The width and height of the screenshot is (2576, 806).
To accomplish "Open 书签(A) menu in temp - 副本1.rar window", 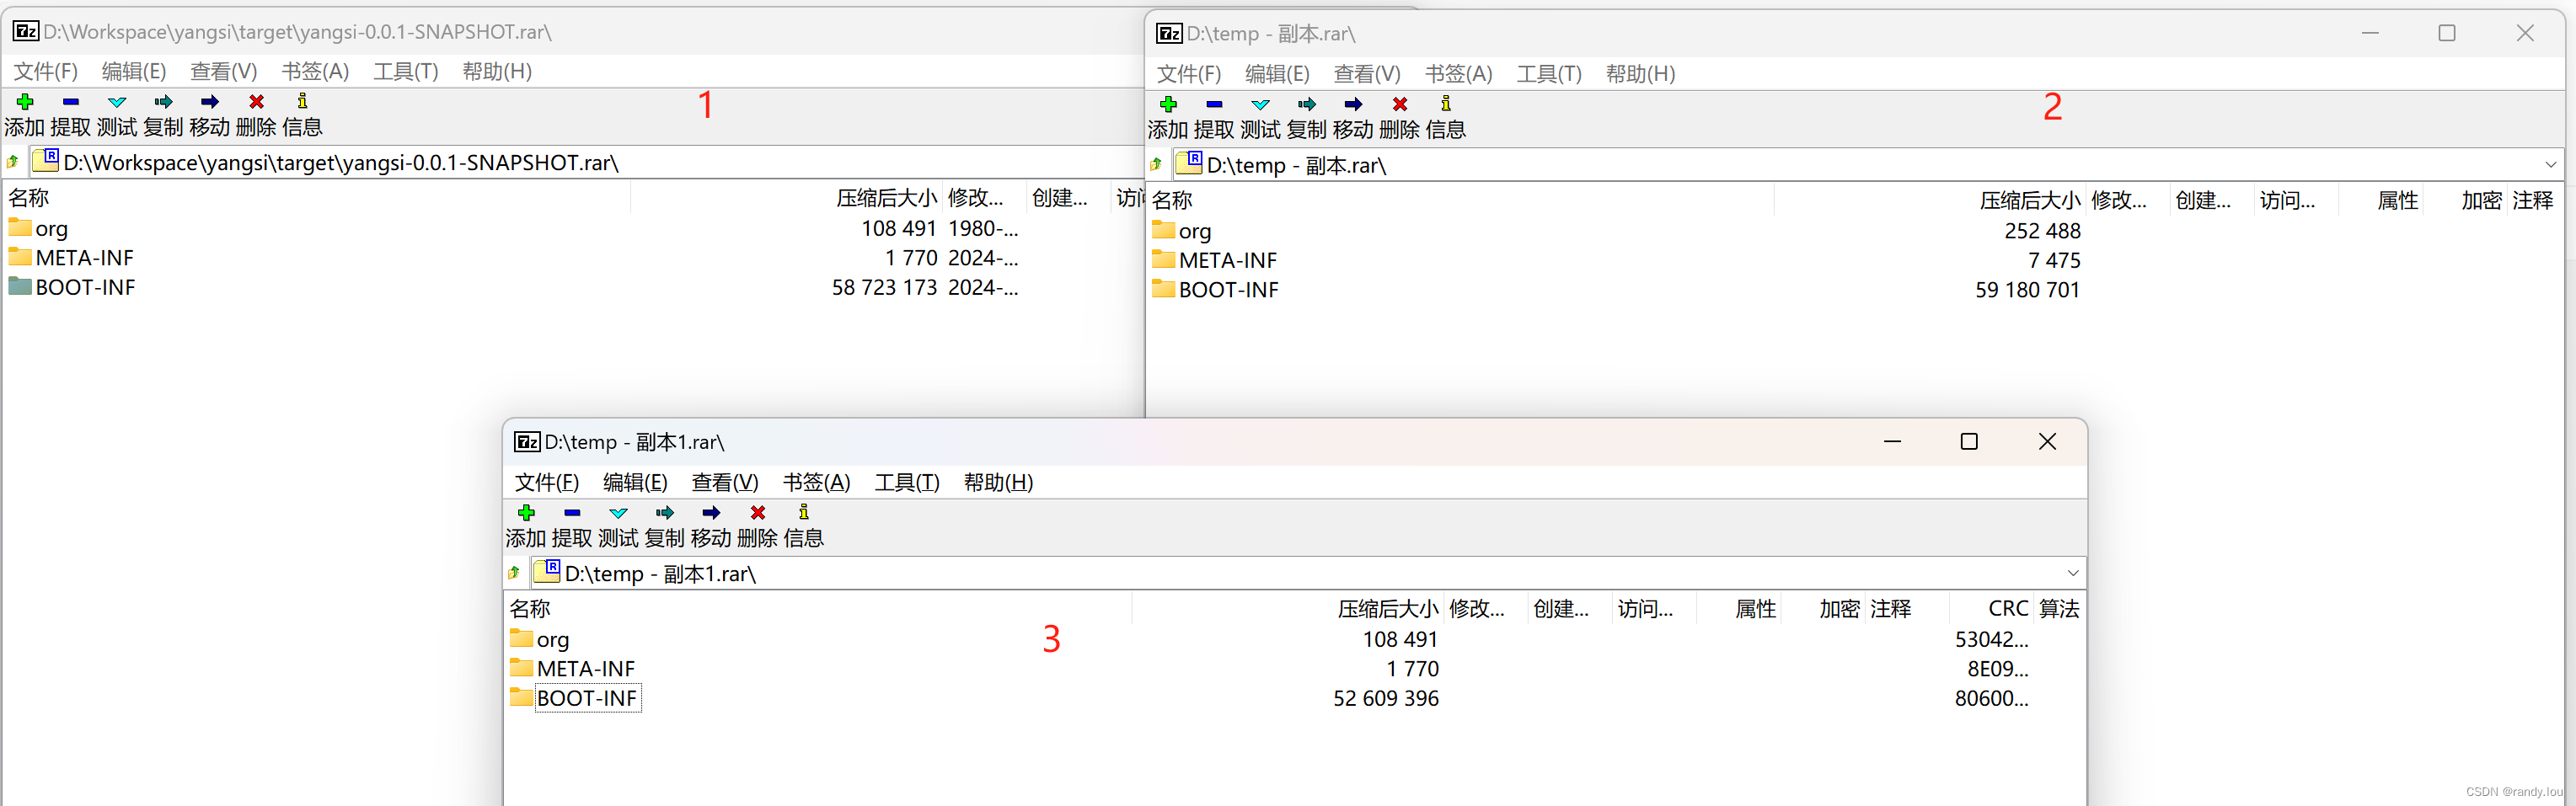I will pyautogui.click(x=816, y=483).
